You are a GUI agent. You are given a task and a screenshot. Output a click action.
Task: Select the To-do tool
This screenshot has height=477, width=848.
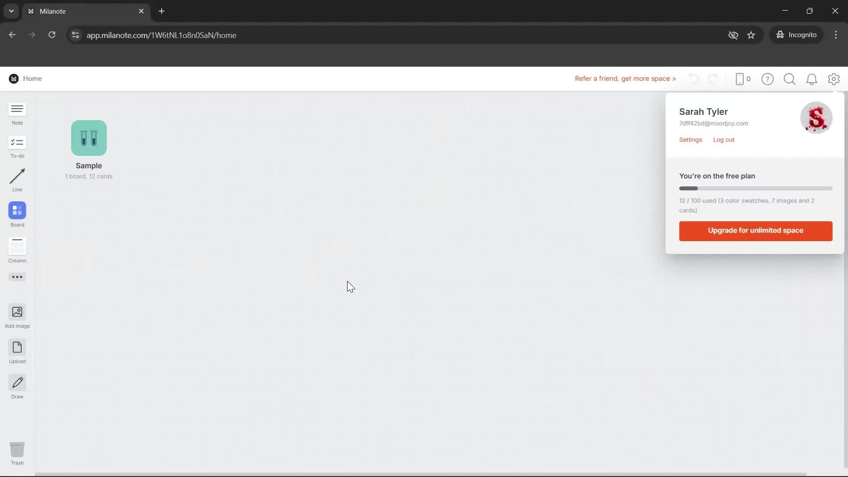tap(17, 147)
